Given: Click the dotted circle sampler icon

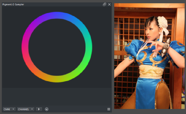Looking at the screenshot, I should 47,109.
